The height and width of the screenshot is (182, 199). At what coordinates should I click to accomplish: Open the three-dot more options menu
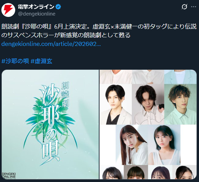pos(193,7)
